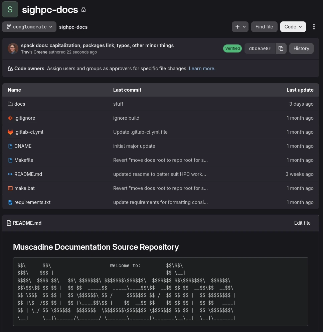
Task: Open 'update requirements for formatting' commit
Action: point(160,202)
